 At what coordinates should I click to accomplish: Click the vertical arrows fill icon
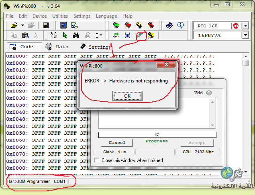click(98, 35)
